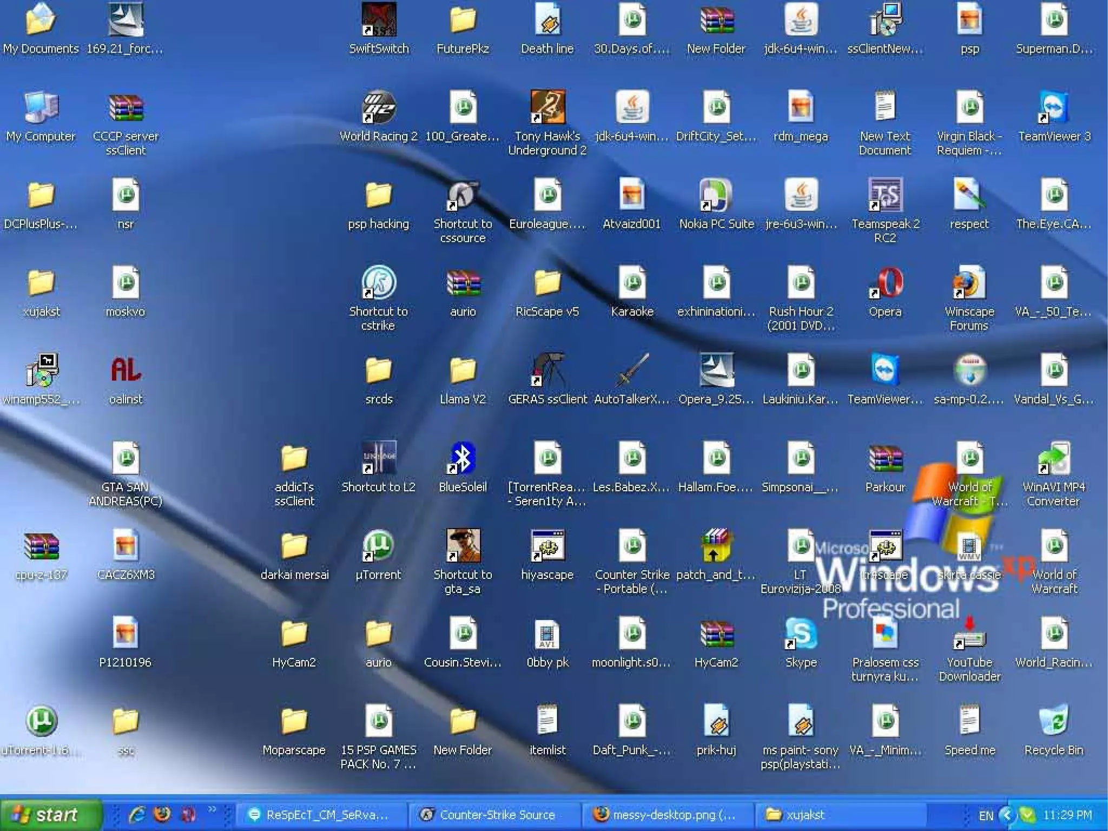Click the system clock showing 11:29 PM
The height and width of the screenshot is (831, 1108).
click(1067, 815)
